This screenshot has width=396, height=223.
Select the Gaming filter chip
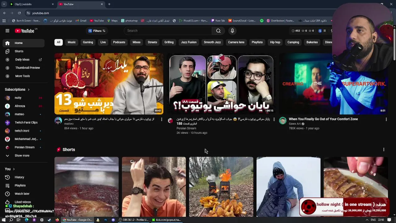coord(88,42)
